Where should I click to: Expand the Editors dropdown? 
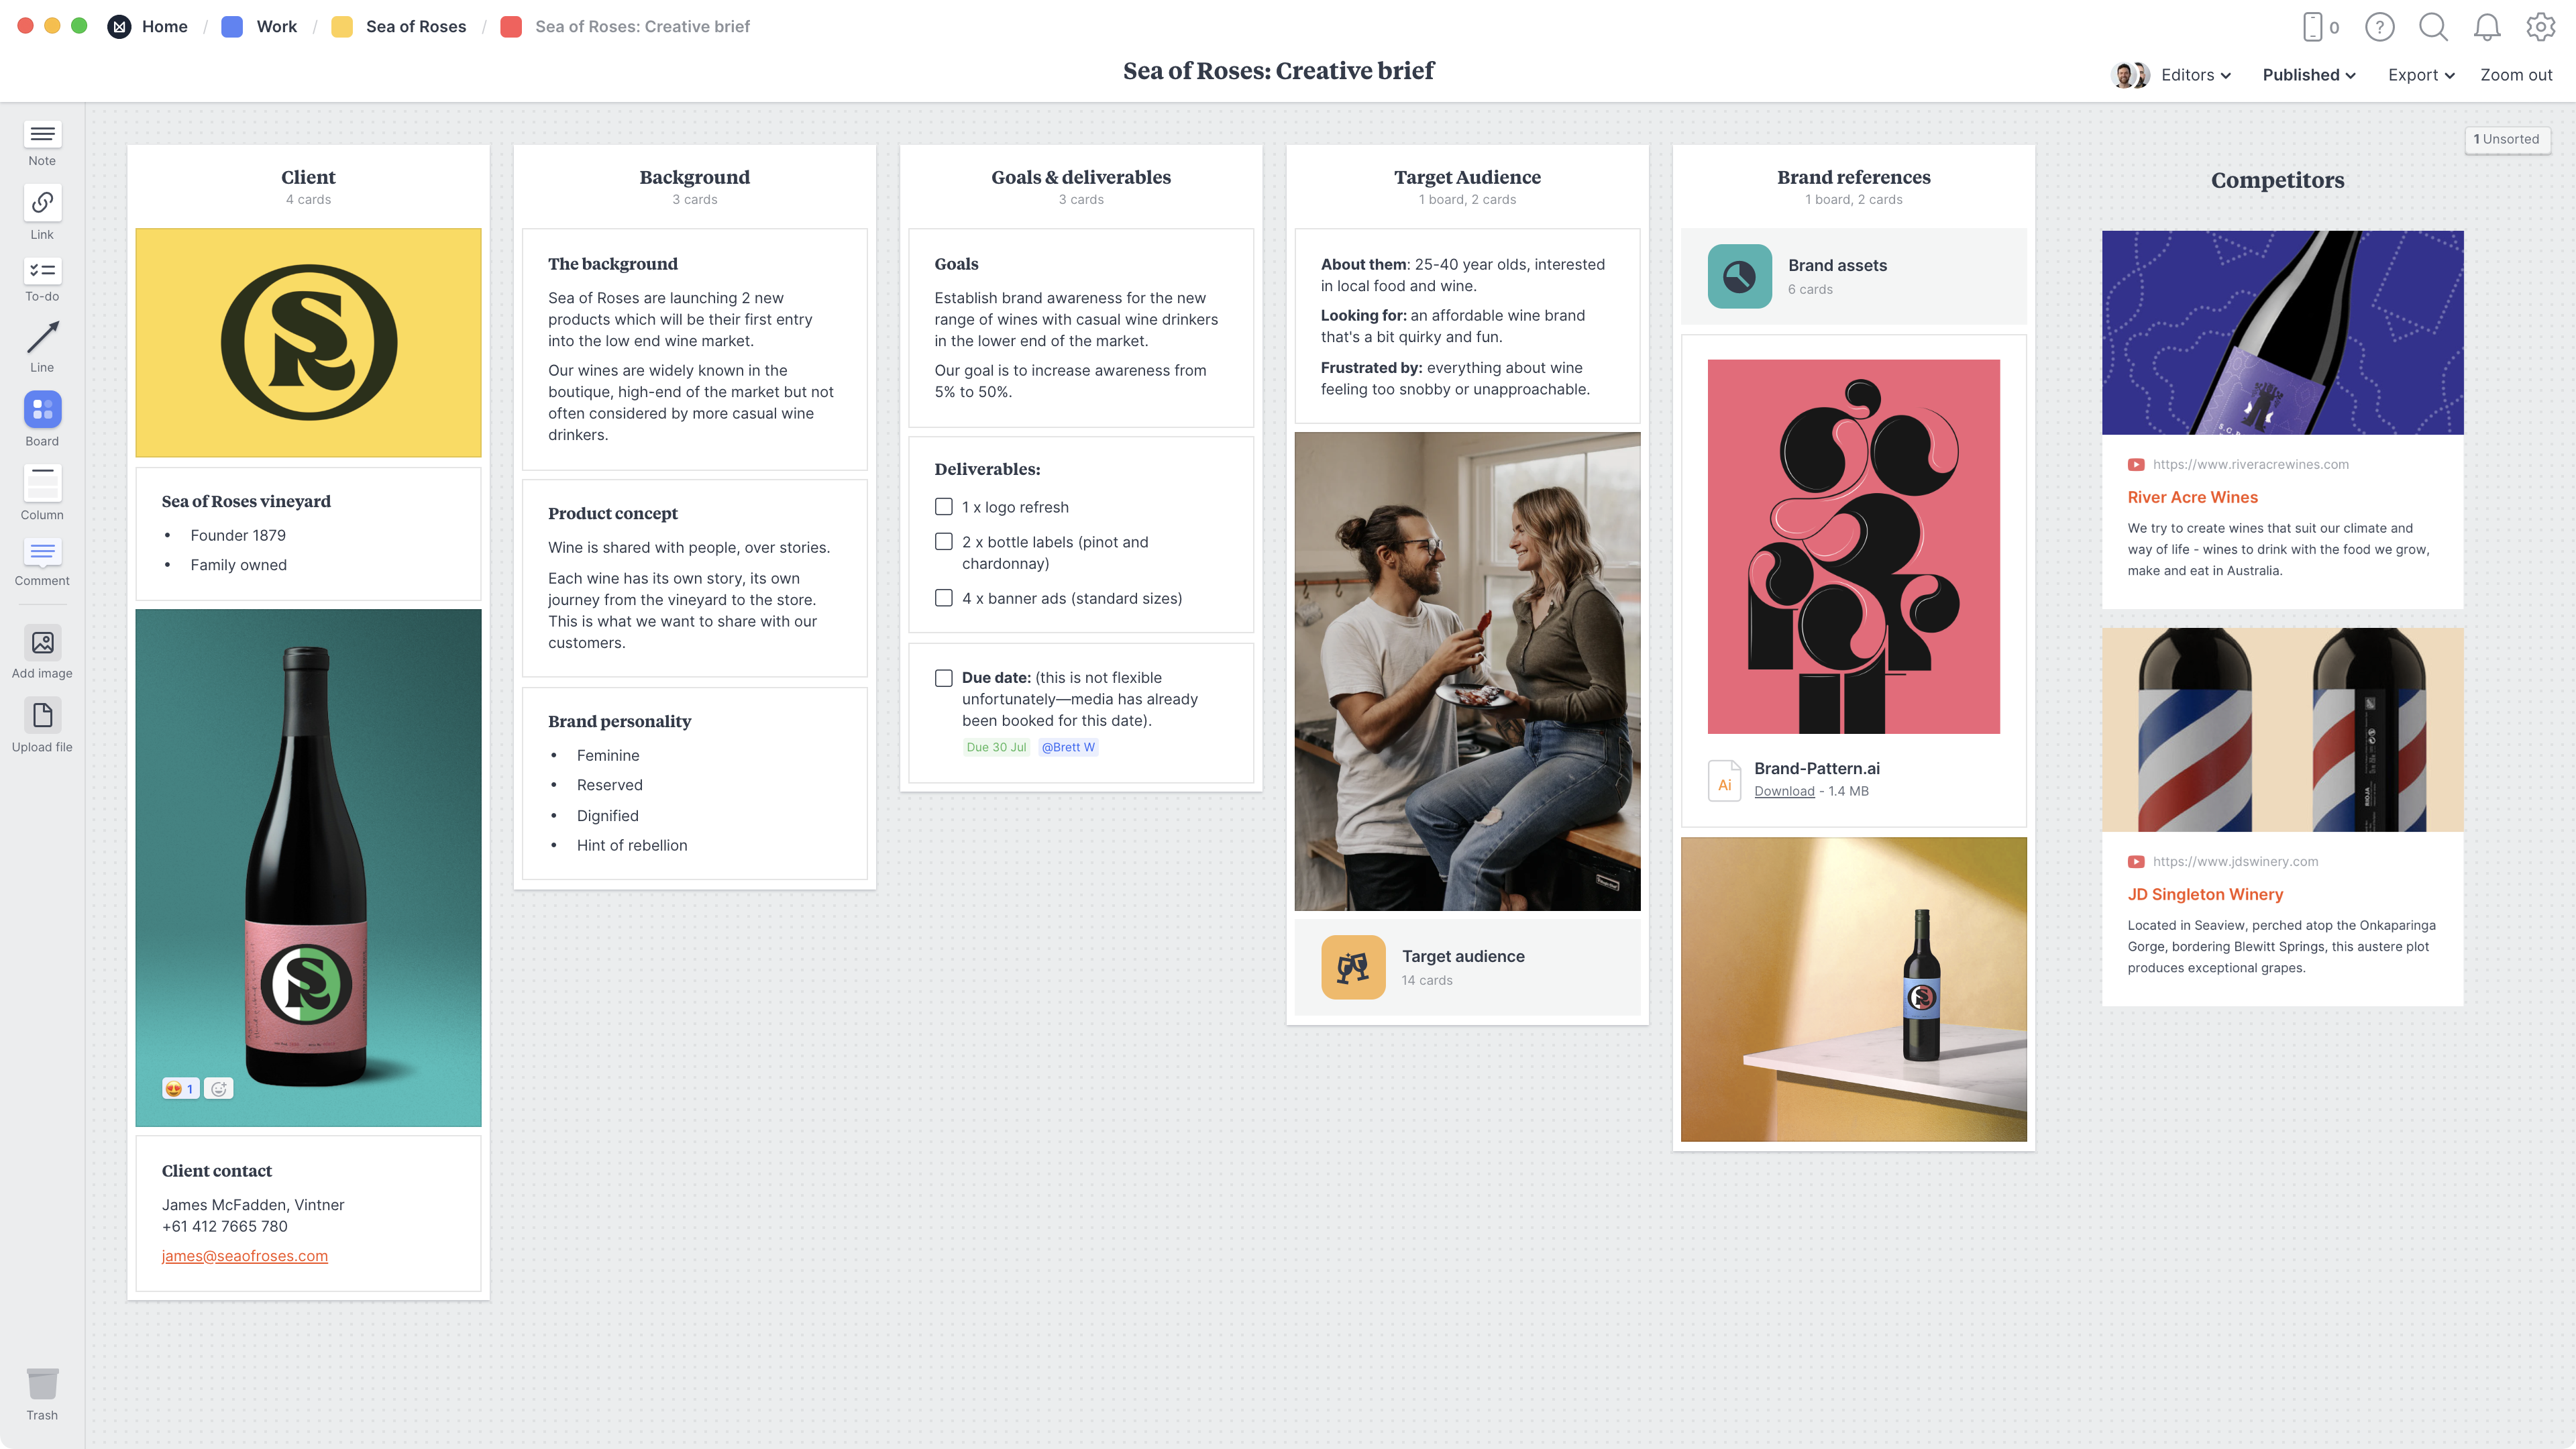pos(2195,75)
